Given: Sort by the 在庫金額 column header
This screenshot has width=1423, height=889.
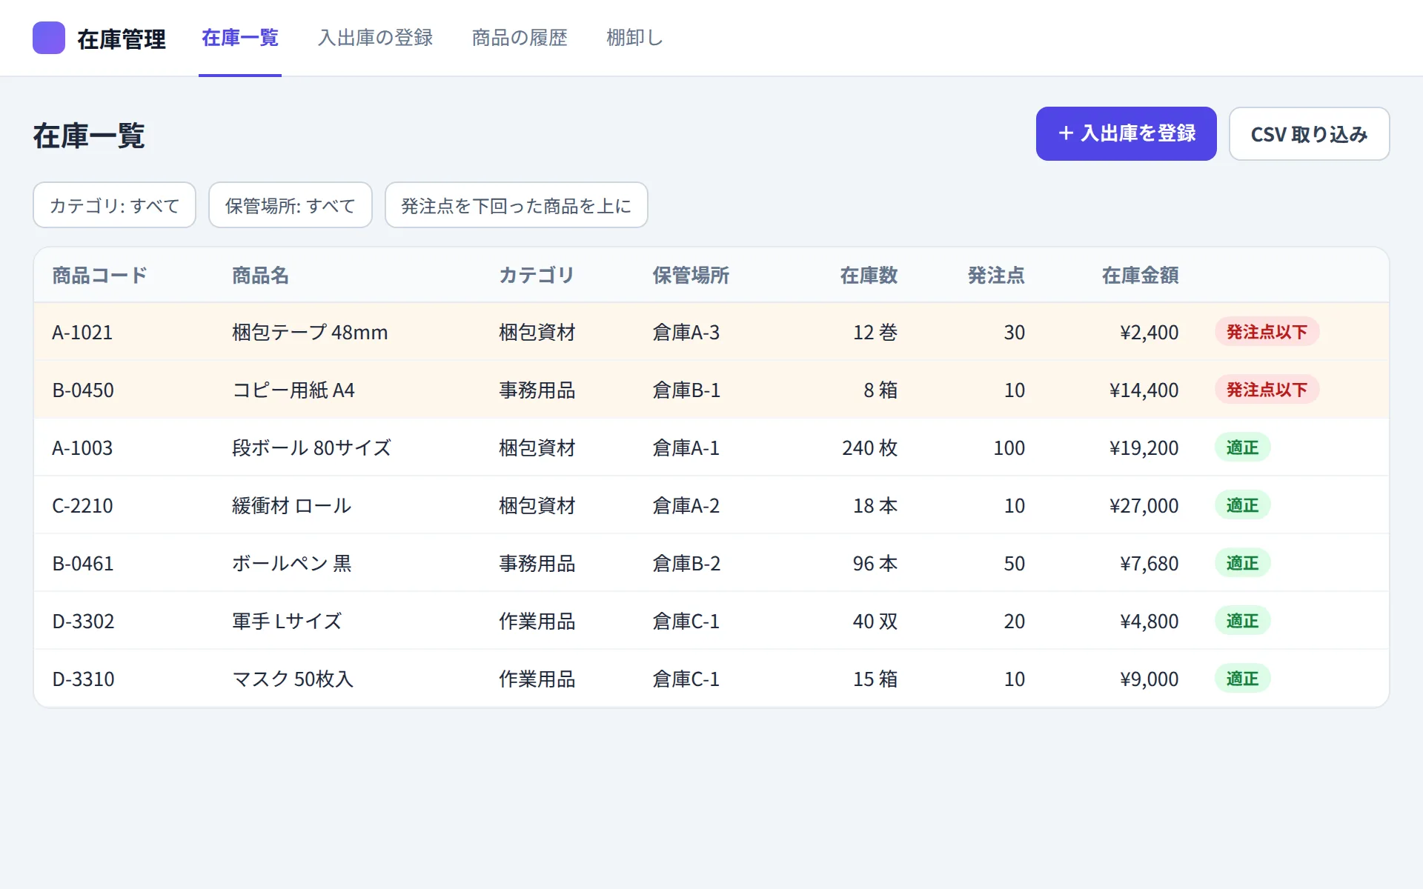Looking at the screenshot, I should point(1140,276).
